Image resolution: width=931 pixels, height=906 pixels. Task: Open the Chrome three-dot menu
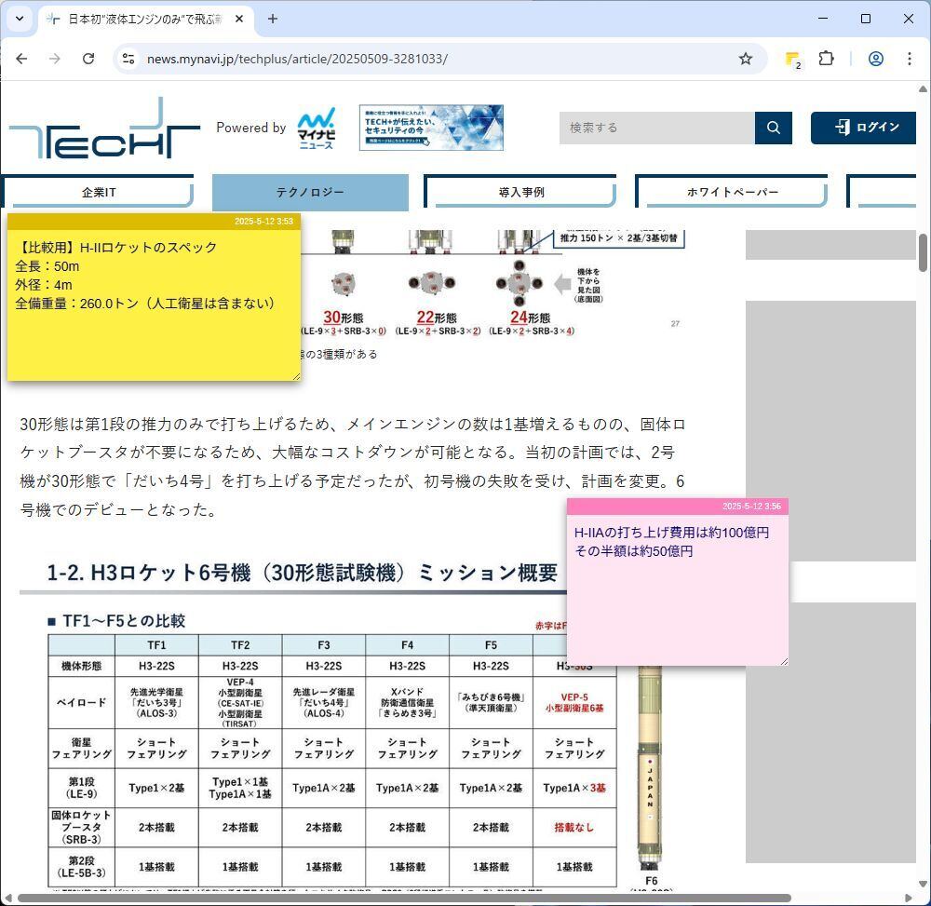[x=909, y=59]
